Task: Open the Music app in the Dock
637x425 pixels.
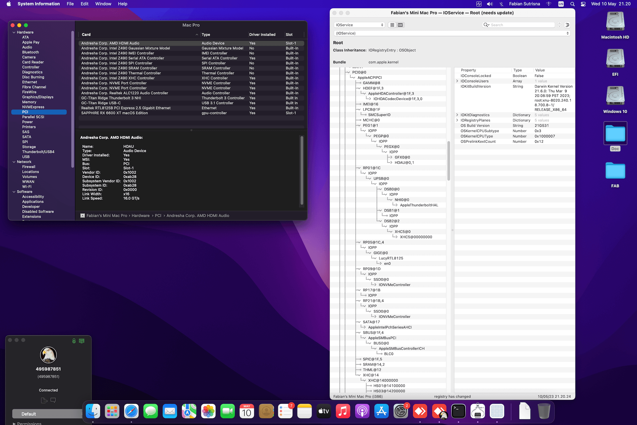Action: click(343, 411)
